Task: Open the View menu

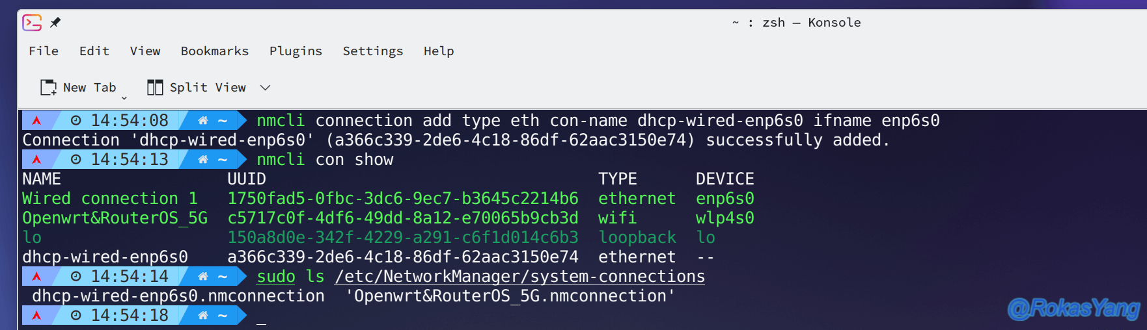Action: click(145, 51)
